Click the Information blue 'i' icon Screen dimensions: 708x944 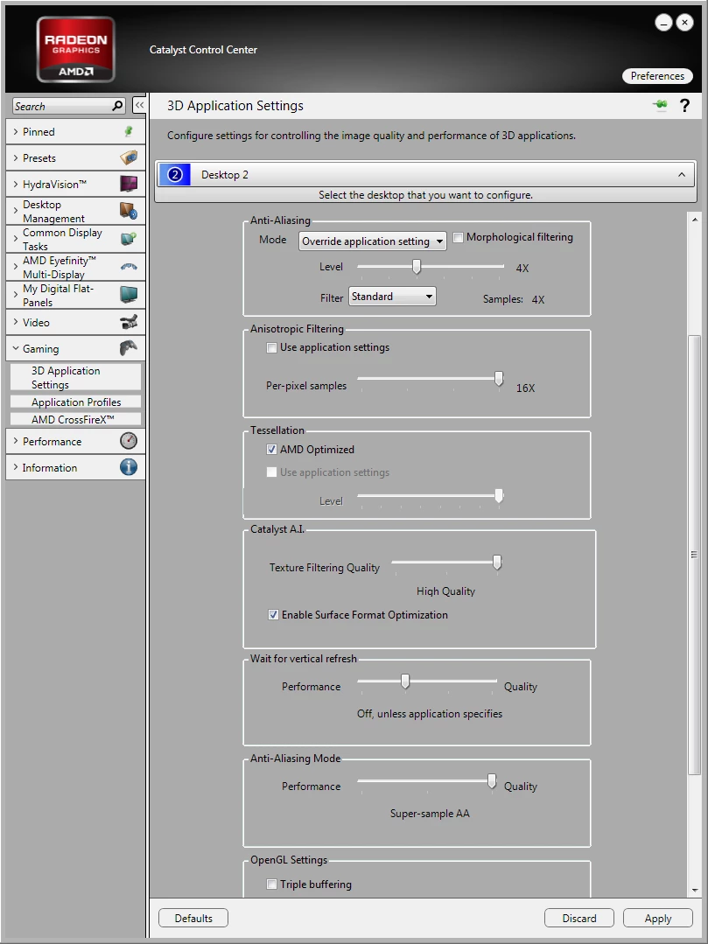click(x=129, y=467)
